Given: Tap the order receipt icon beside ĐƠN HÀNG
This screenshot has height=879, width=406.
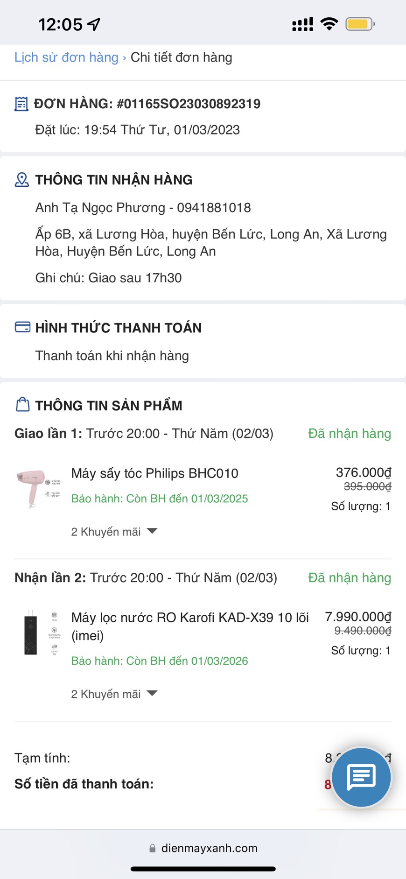Looking at the screenshot, I should click(x=21, y=104).
